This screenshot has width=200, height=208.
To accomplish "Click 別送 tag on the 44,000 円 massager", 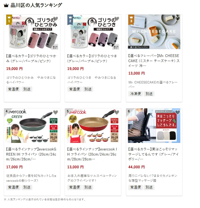I will point(149,187).
